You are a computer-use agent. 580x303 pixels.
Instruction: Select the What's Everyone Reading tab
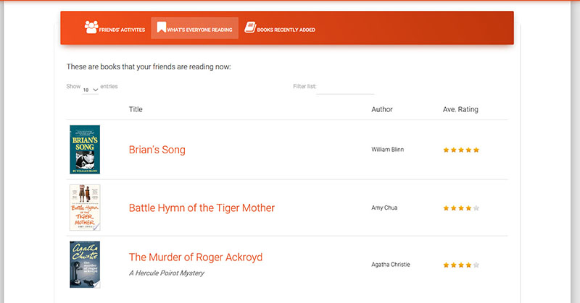tap(194, 28)
